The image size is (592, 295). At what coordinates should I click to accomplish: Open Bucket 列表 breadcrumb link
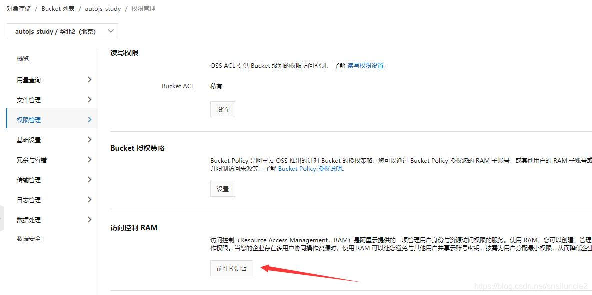tap(58, 8)
